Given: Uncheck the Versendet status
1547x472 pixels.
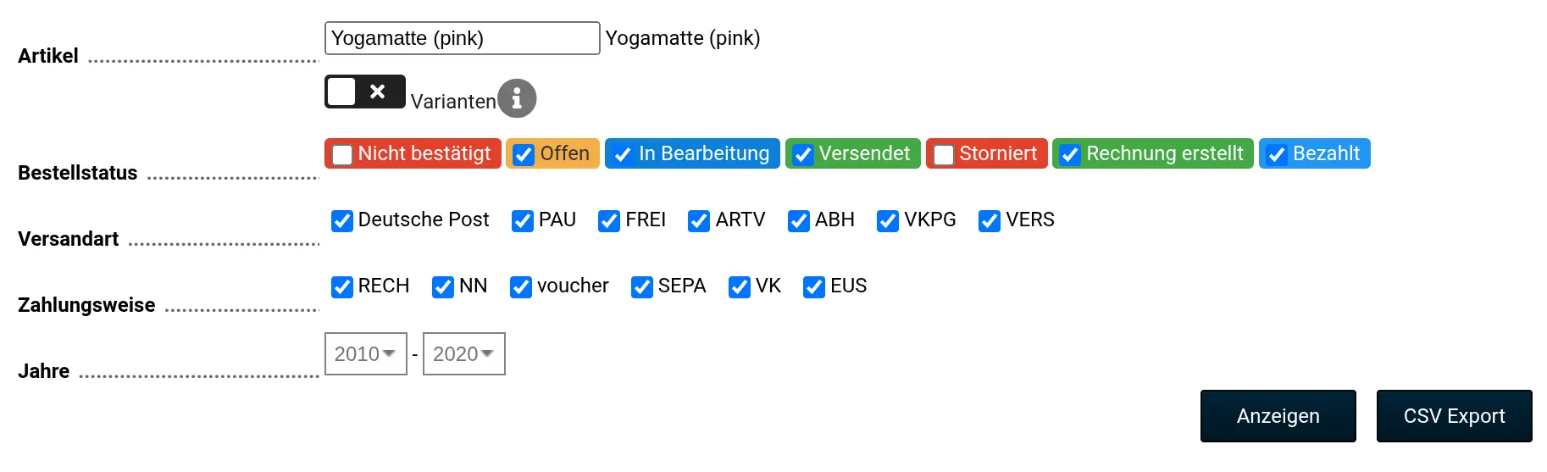Looking at the screenshot, I should (803, 155).
